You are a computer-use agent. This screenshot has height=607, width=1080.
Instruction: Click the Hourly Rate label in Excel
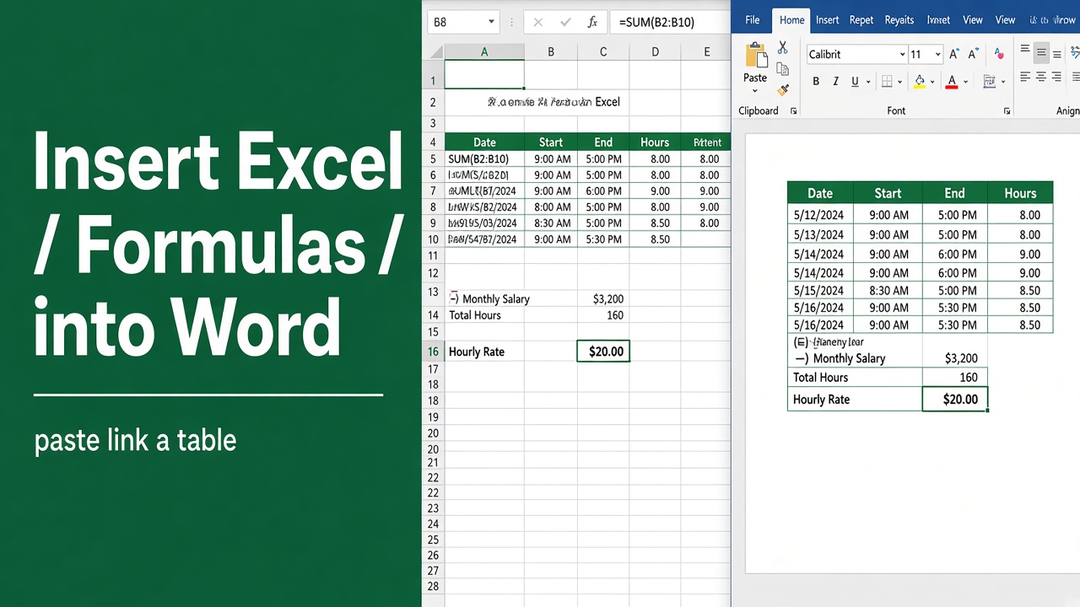click(x=477, y=352)
